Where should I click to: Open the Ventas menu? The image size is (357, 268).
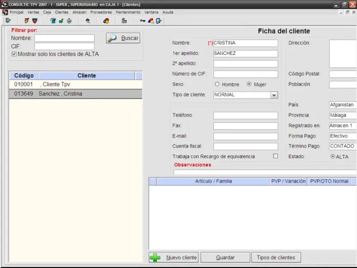pos(33,13)
